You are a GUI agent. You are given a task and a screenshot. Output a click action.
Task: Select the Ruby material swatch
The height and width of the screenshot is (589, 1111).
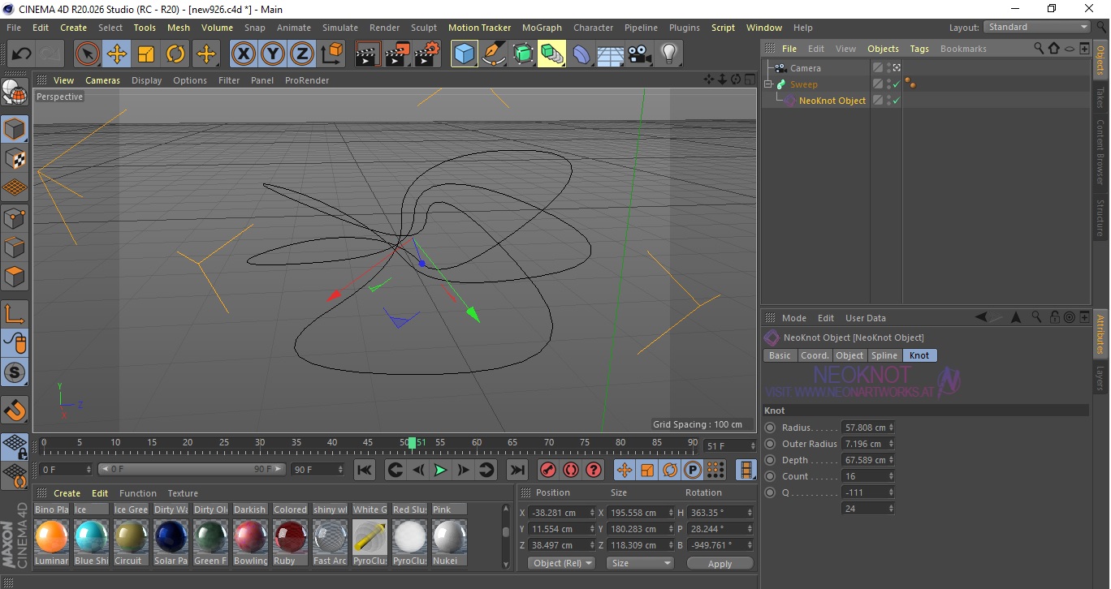coord(290,537)
